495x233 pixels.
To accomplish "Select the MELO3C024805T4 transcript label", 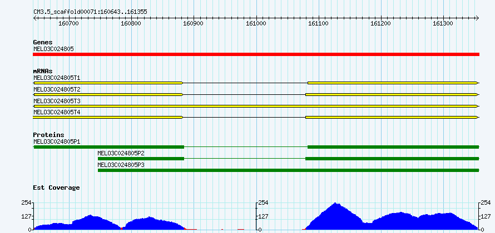I will [x=57, y=112].
